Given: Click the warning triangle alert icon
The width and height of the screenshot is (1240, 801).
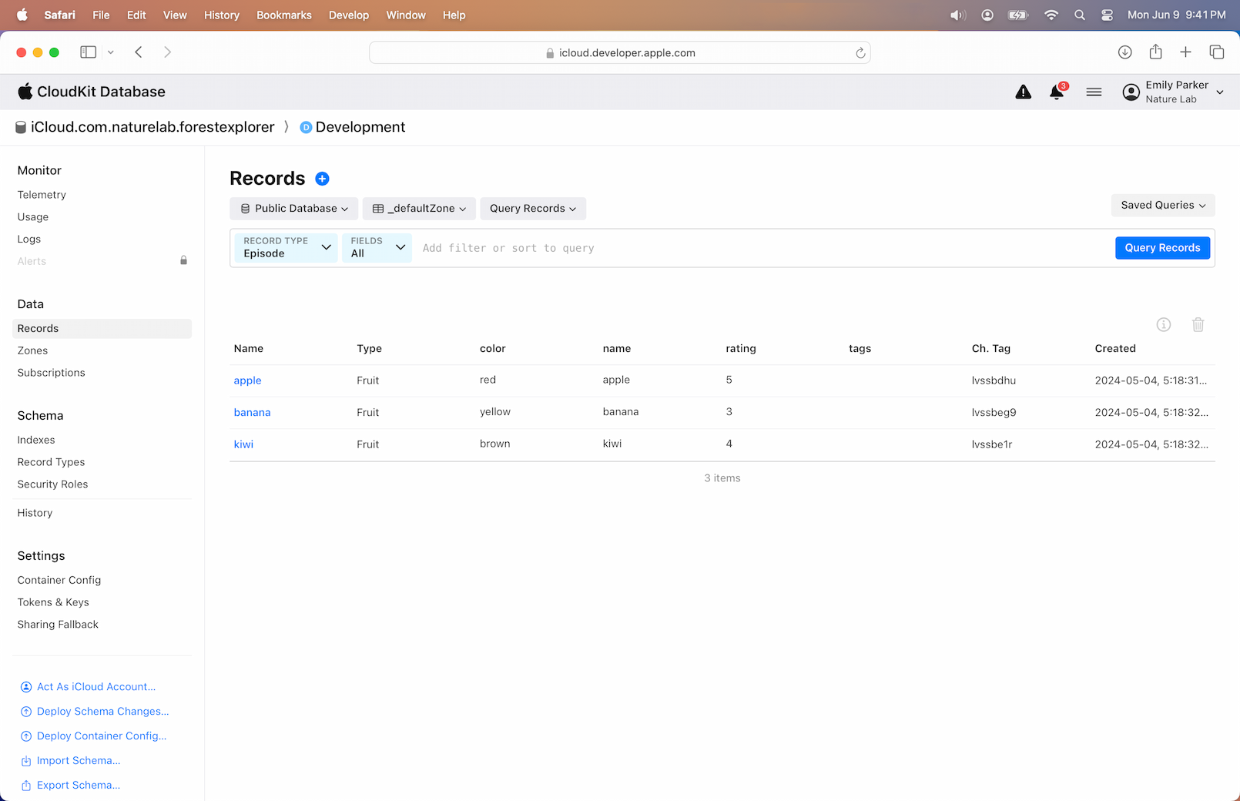Looking at the screenshot, I should (x=1023, y=92).
